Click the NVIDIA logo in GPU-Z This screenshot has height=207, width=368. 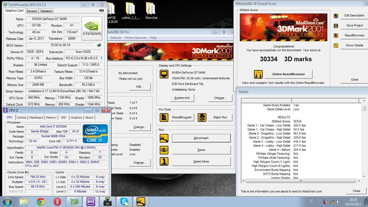[92, 28]
